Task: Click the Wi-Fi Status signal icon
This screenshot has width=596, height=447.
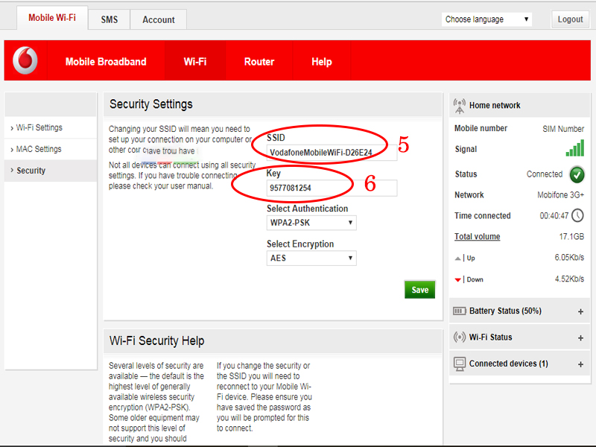Action: (x=460, y=337)
